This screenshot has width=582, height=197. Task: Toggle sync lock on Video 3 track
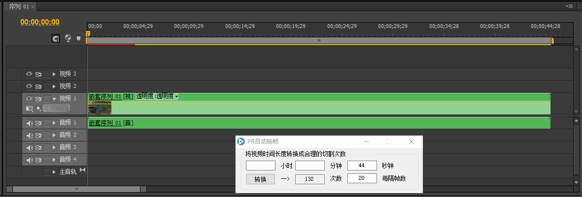point(38,74)
